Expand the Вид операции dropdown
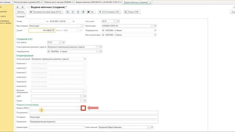235x132 pixels. (x=82, y=26)
